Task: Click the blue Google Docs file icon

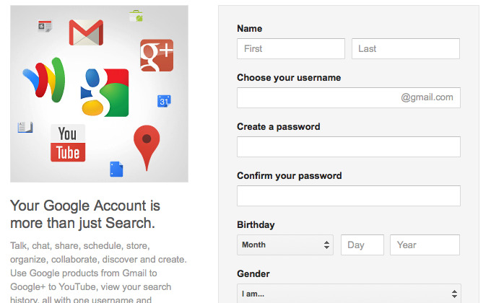Action: 116,169
